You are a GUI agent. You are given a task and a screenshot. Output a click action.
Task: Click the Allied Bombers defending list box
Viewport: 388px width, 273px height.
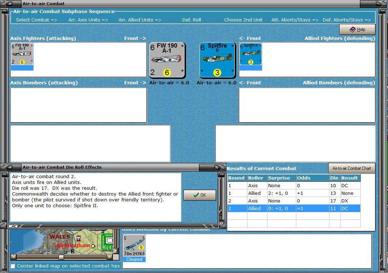(x=307, y=105)
